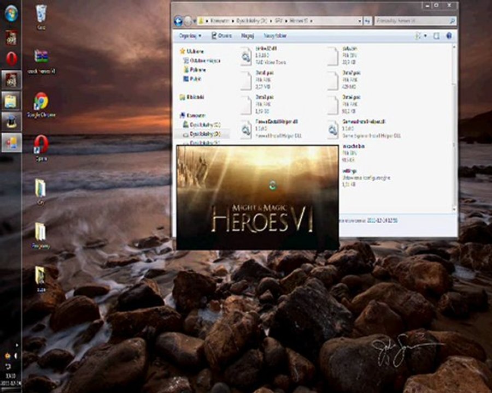Show hidden tray icons arrow in taskbar

tap(16, 345)
